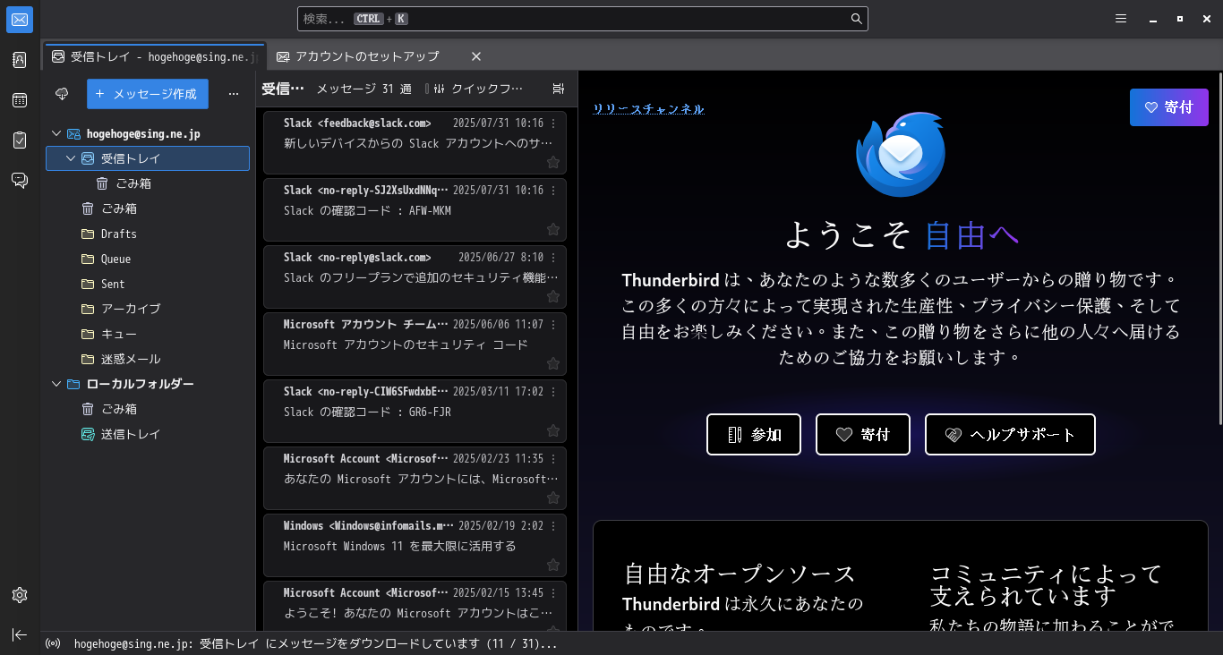
Task: Collapse the 受信トレイ folder chevron
Action: pos(71,158)
